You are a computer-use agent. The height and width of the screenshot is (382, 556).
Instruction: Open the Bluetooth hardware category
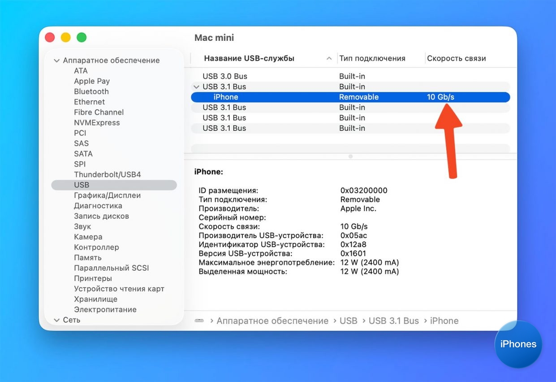coord(91,91)
